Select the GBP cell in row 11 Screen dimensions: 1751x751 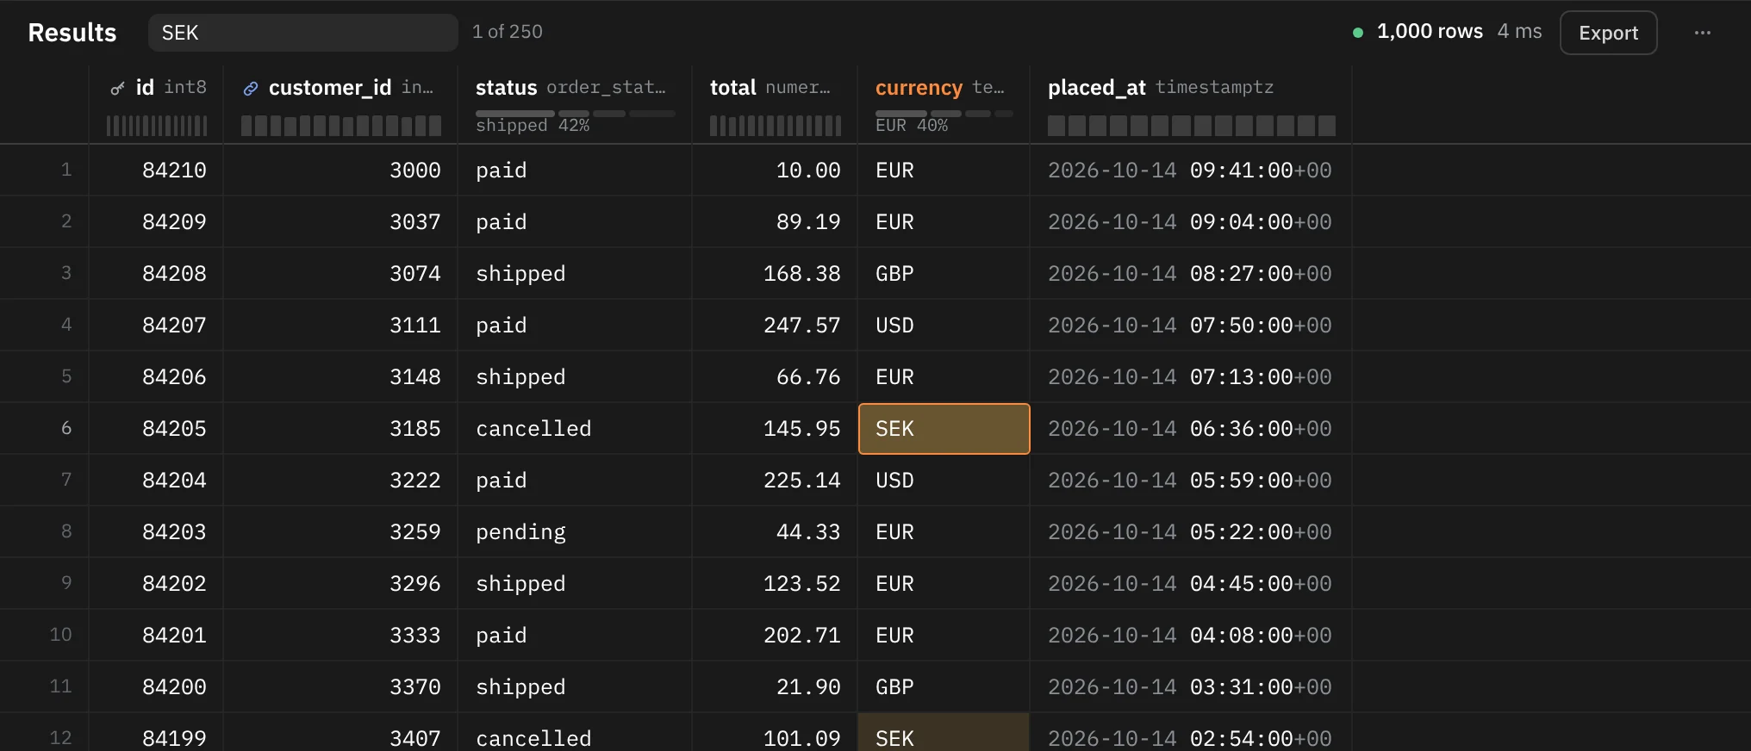(944, 687)
